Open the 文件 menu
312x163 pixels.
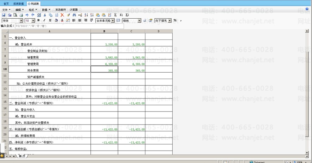(x=6, y=10)
